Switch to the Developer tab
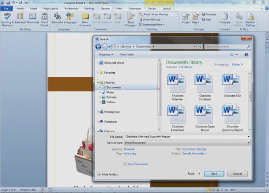Image resolution: width=269 pixels, height=193 pixels. (134, 8)
